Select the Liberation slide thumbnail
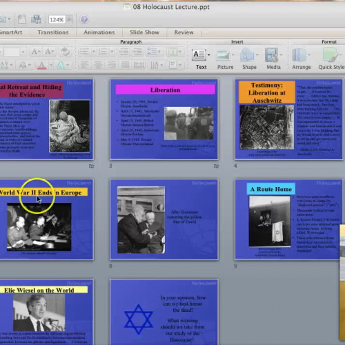Viewport: 345px width, 345px height. tap(164, 119)
